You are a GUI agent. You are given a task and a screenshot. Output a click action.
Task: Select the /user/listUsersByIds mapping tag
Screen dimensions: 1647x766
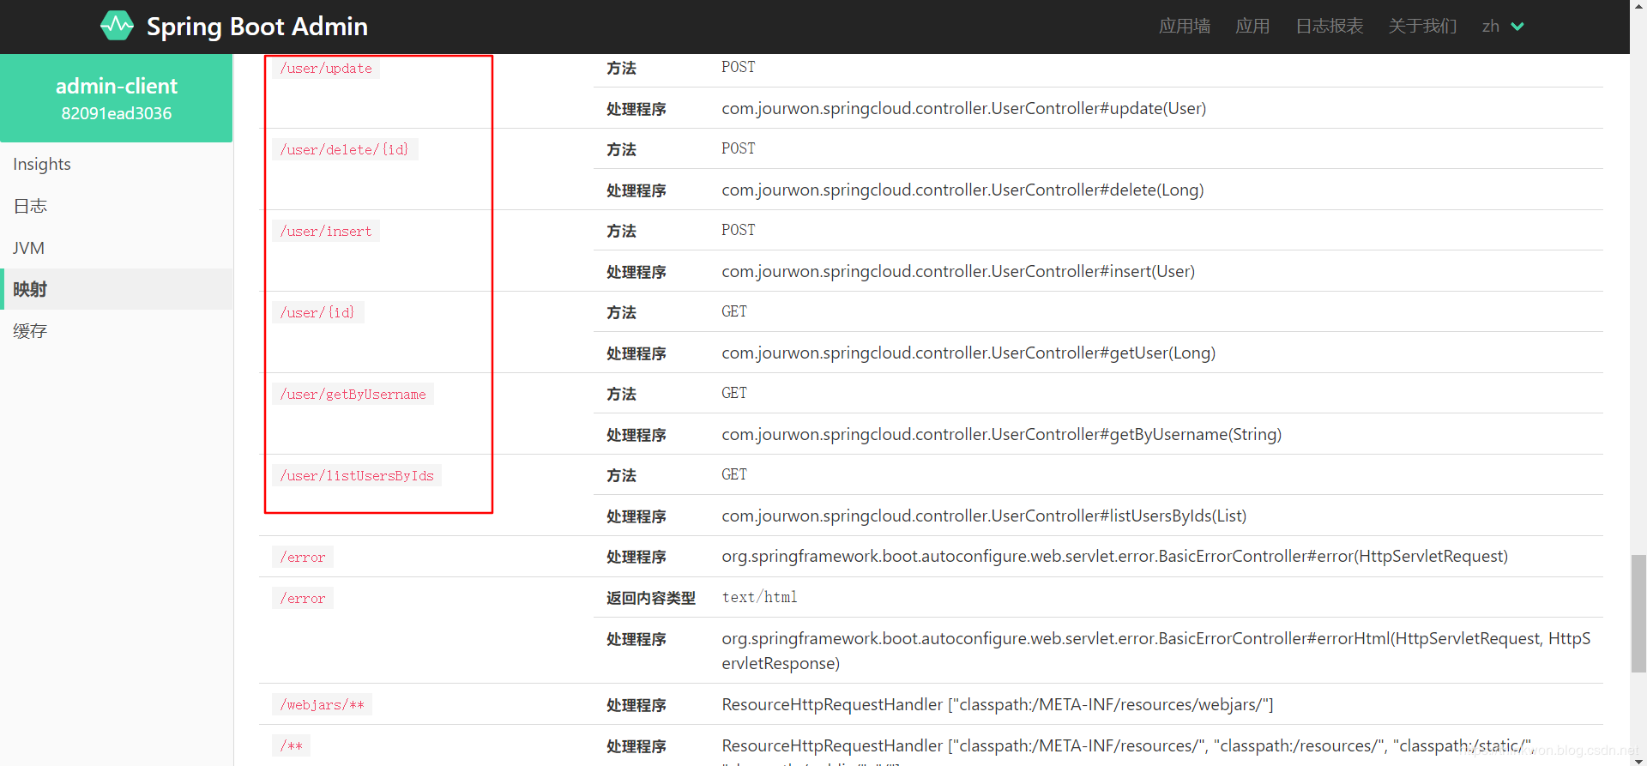click(x=357, y=476)
